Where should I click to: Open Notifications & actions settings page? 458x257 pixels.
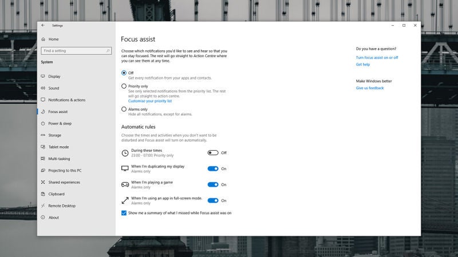point(66,100)
